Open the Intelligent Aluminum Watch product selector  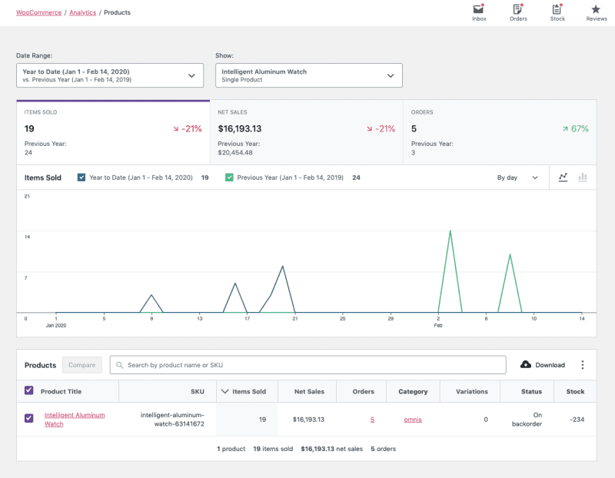pyautogui.click(x=308, y=75)
